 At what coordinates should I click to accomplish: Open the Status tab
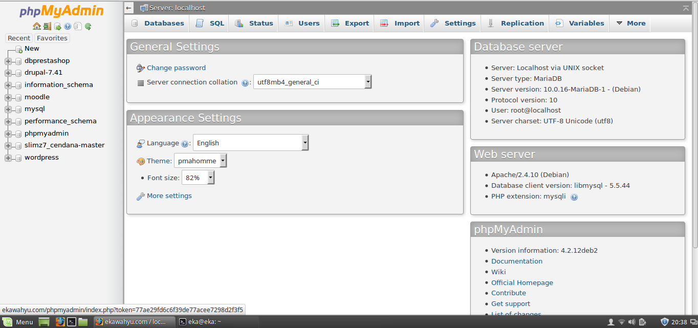[x=254, y=23]
